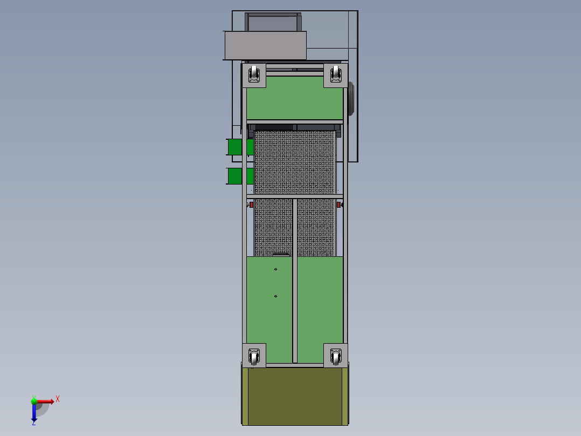Click the blue Z axis arrow
The image size is (581, 436).
[35, 419]
